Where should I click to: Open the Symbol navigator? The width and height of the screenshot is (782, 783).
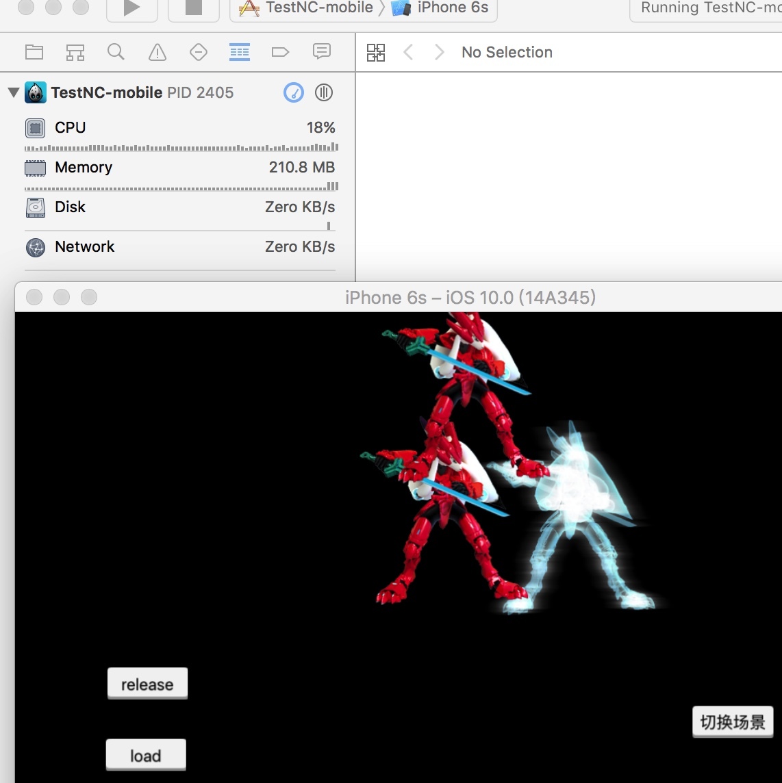[75, 52]
